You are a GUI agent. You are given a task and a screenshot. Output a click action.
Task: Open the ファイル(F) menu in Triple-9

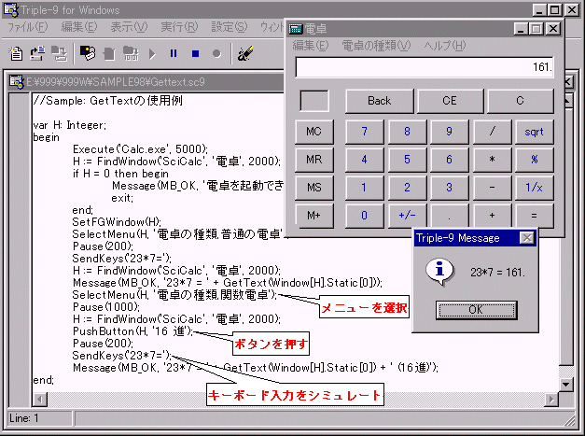[x=28, y=27]
